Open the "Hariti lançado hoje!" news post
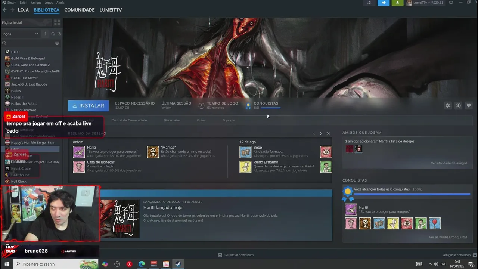This screenshot has width=478, height=269. coord(164,208)
